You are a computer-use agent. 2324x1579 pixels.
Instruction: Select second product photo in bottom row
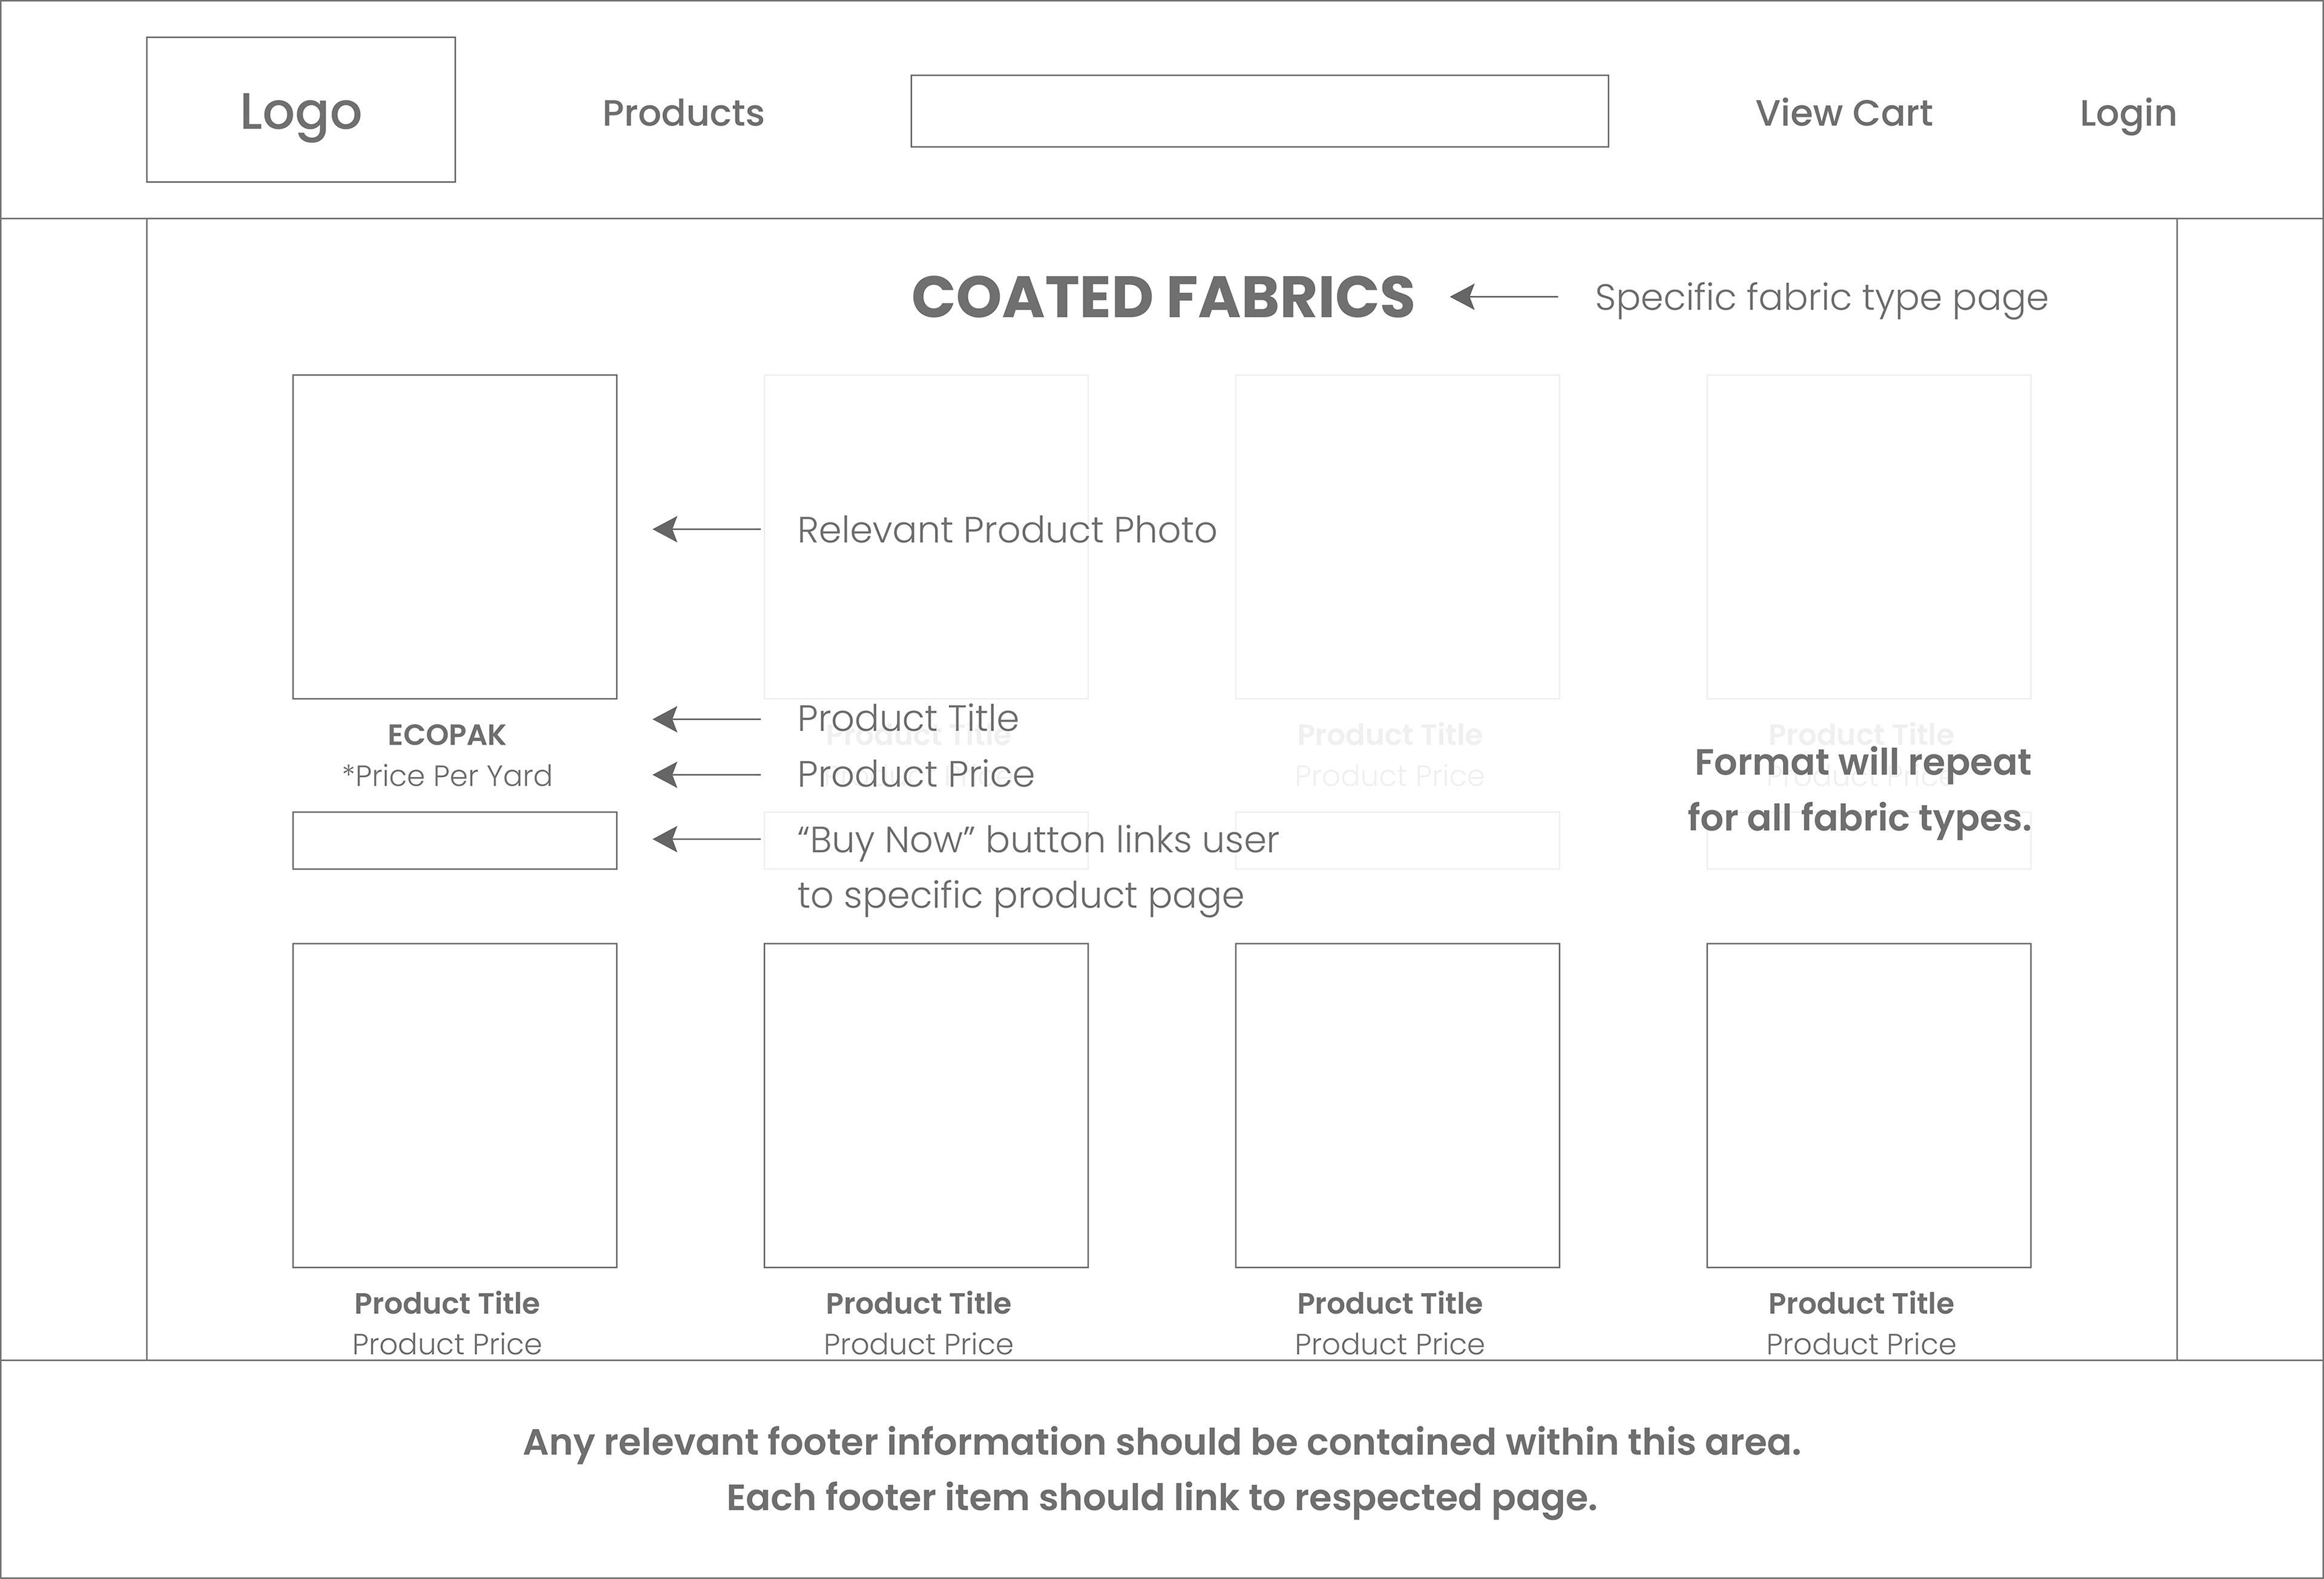pos(926,1105)
